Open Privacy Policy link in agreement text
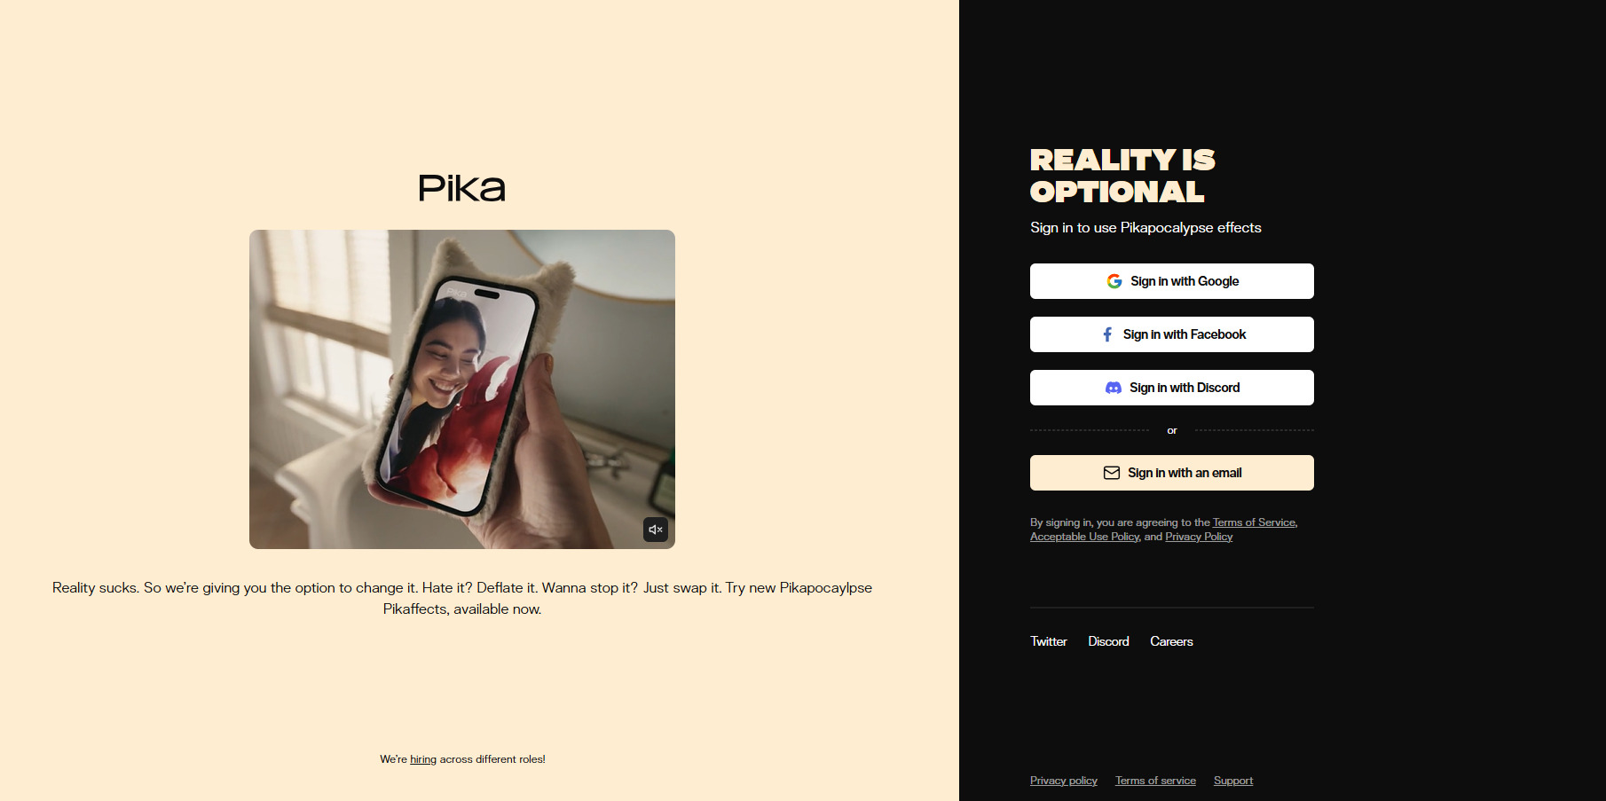1606x801 pixels. [x=1199, y=537]
